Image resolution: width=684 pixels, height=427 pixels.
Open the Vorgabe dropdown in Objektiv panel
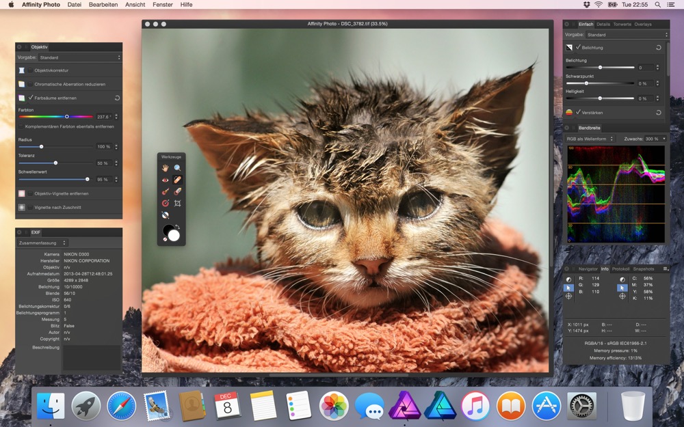coord(79,57)
